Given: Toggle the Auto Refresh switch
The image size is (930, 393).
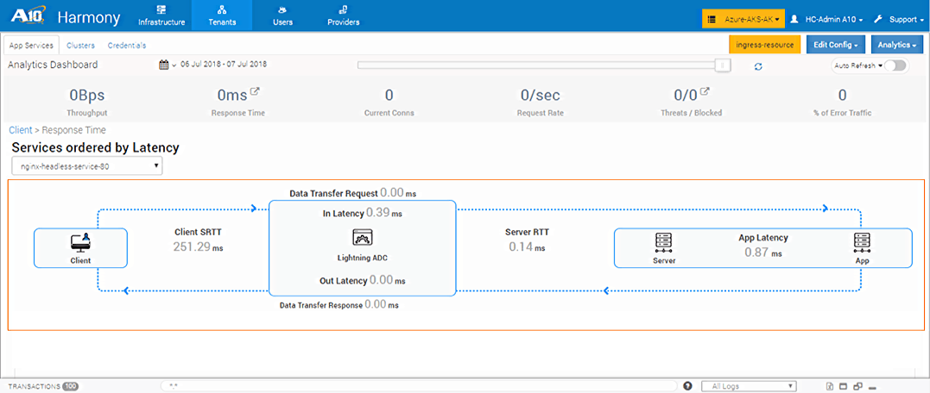Looking at the screenshot, I should 895,65.
